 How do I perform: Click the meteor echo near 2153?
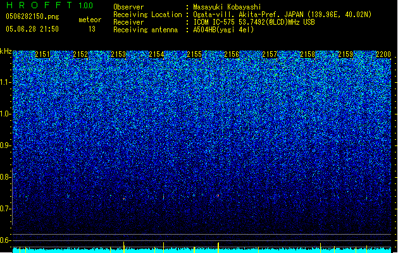[x=124, y=199]
